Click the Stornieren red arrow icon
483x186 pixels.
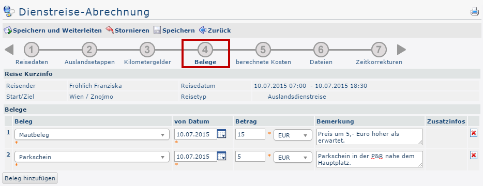[110, 30]
